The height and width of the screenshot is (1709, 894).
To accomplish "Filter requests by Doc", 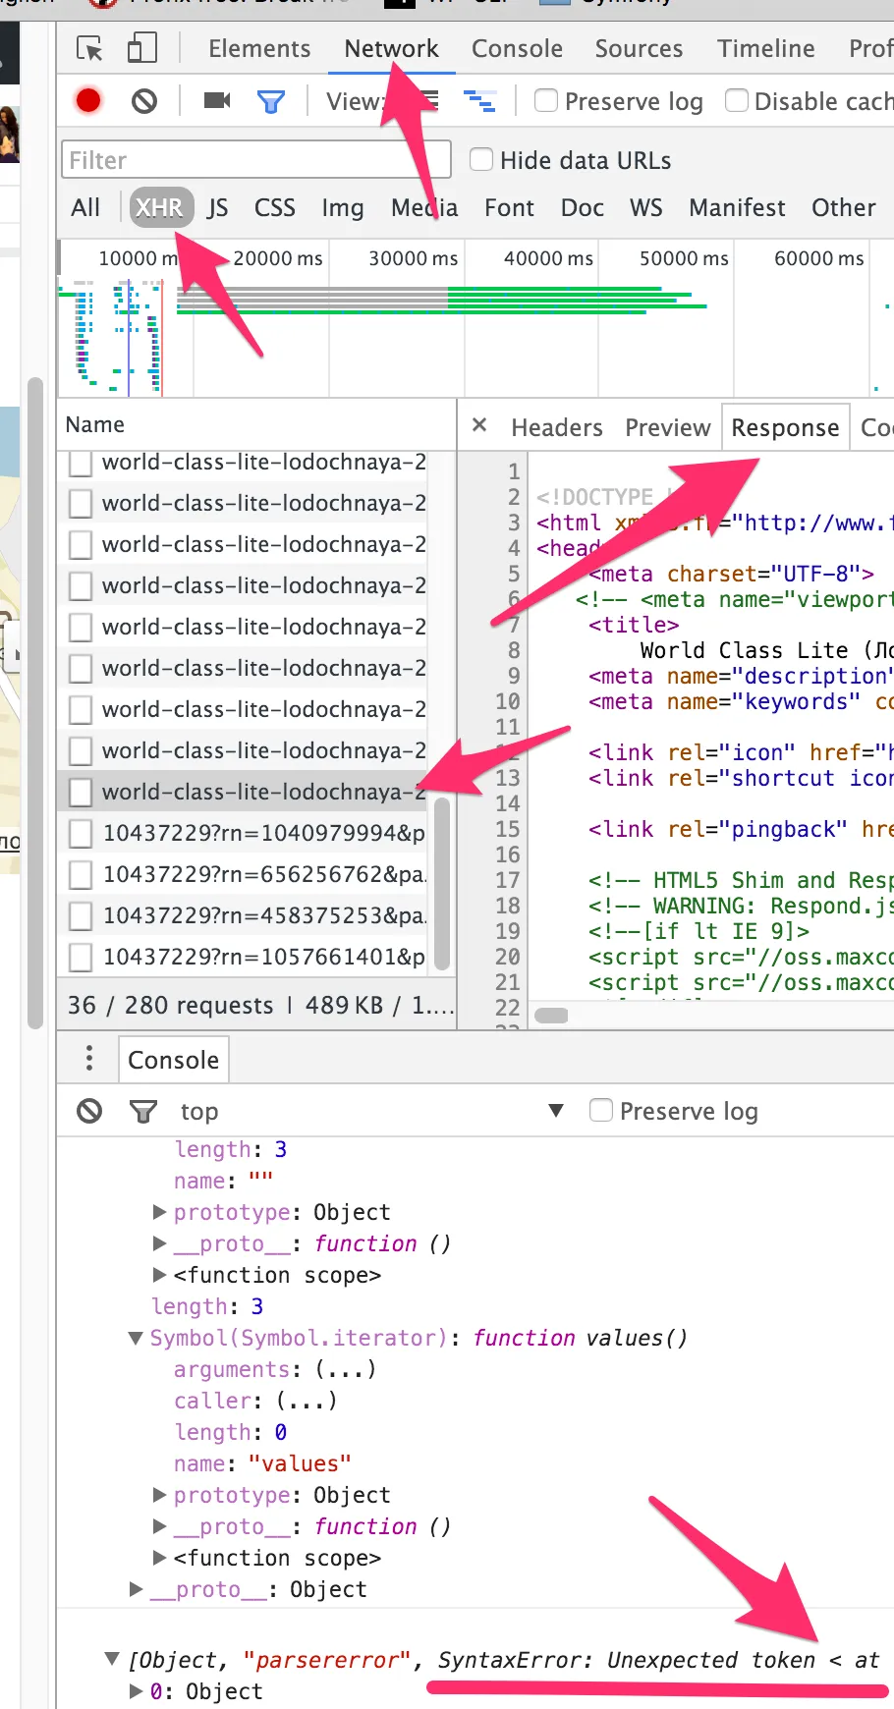I will tap(583, 207).
